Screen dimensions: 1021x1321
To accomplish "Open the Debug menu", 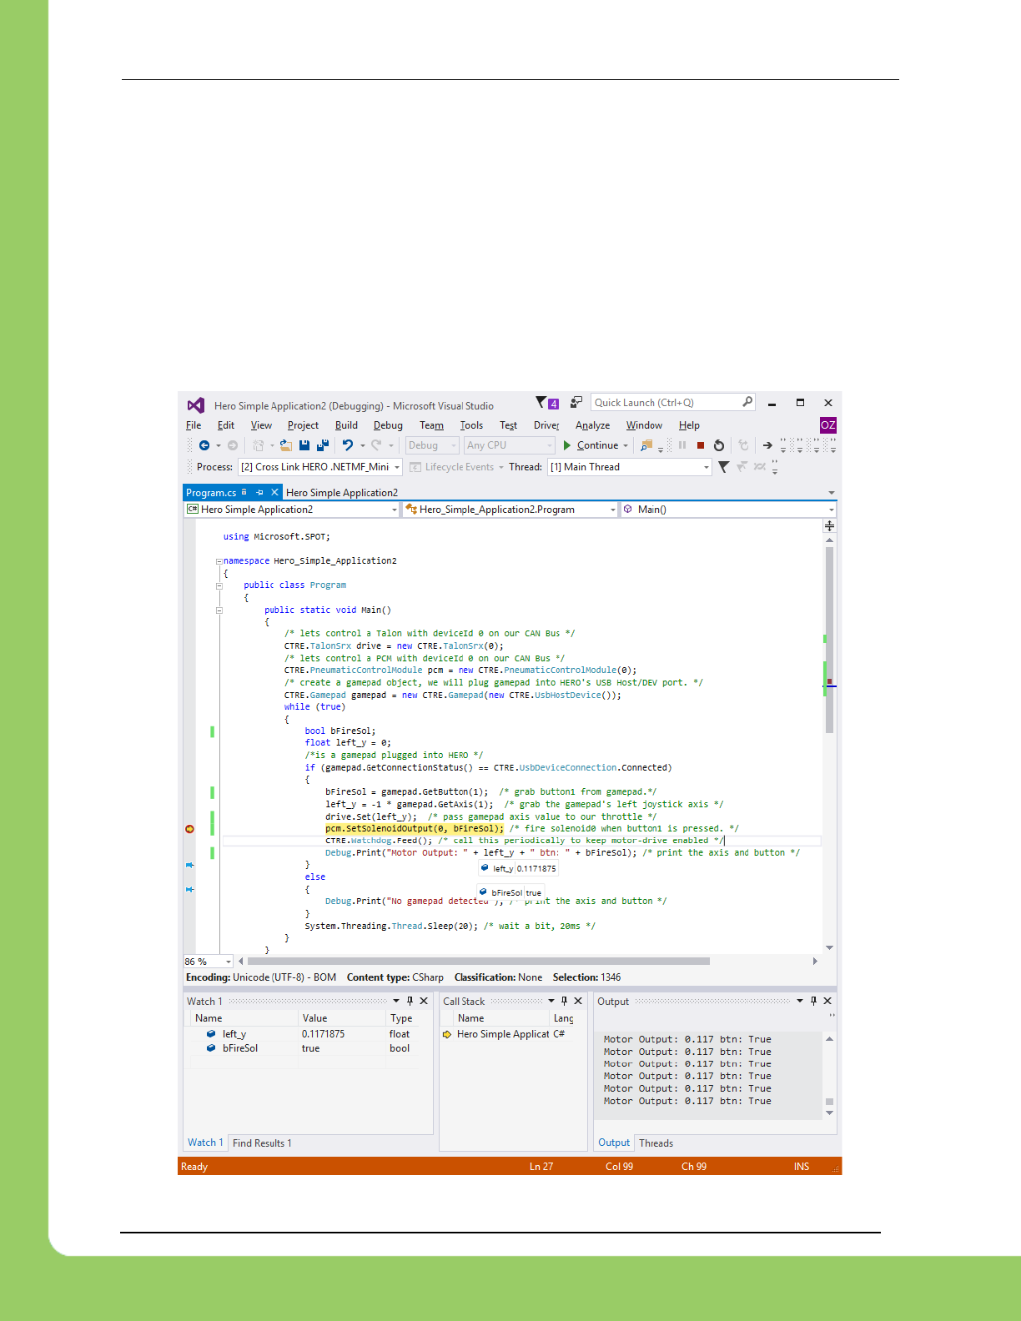I will coord(388,425).
